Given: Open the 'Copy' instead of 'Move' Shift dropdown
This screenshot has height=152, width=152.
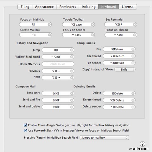Looking at the screenshot, I should pyautogui.click(x=125, y=70).
